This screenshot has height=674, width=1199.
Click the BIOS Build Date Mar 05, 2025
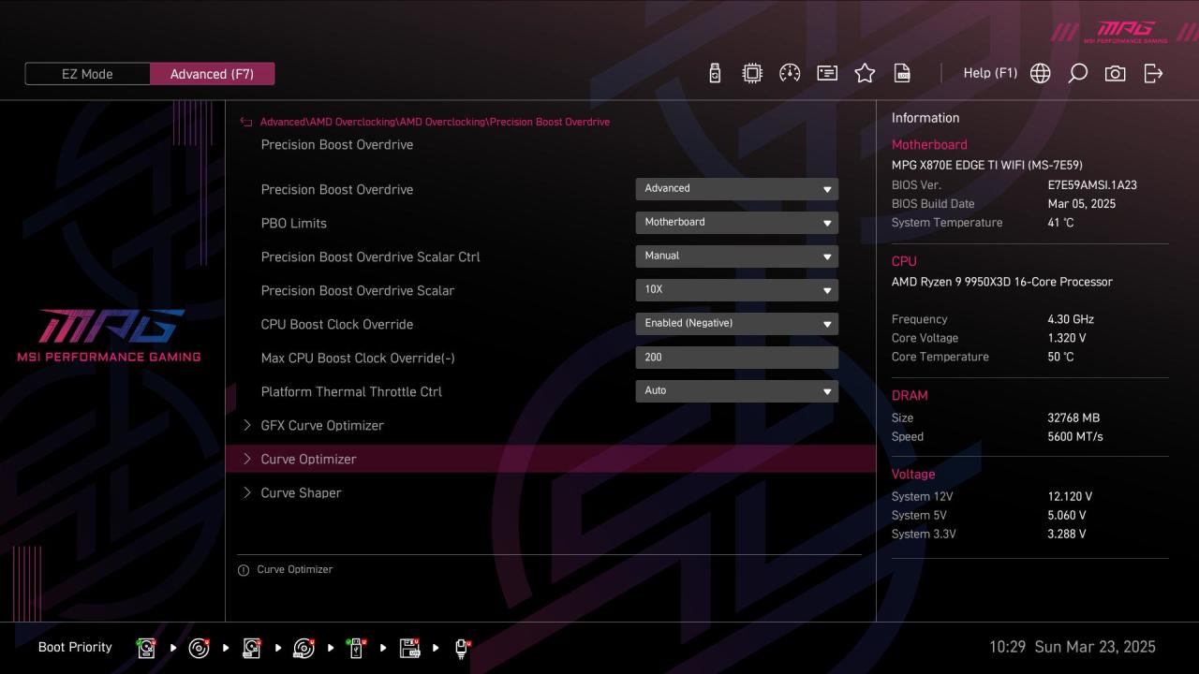point(1082,204)
